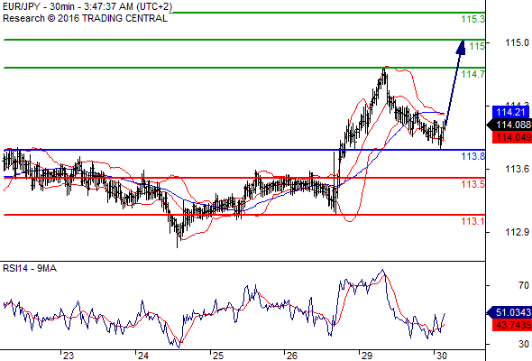Click the red 114.049 price tag
Screen dimensions: 532x361
click(x=512, y=137)
